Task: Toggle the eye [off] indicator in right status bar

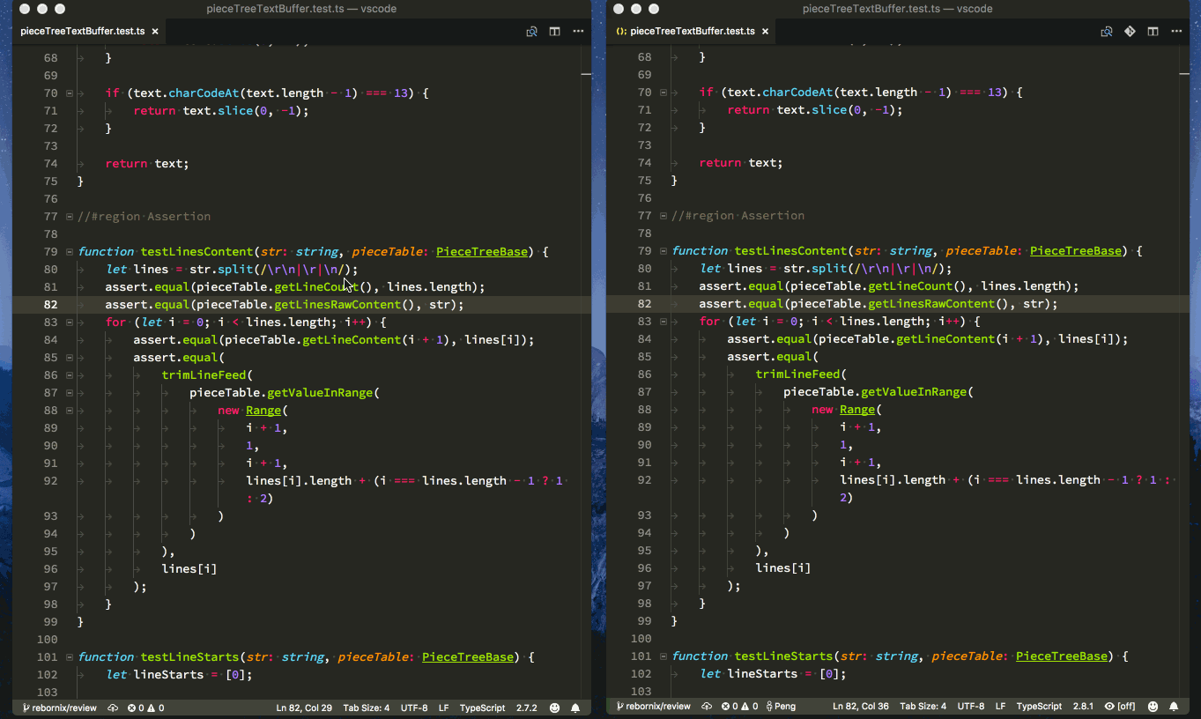Action: [1120, 706]
